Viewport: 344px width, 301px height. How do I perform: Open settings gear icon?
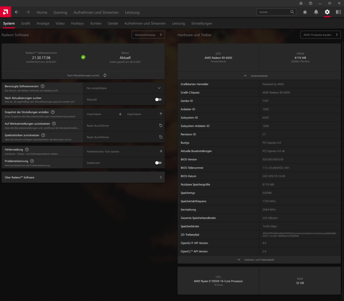pos(327,12)
